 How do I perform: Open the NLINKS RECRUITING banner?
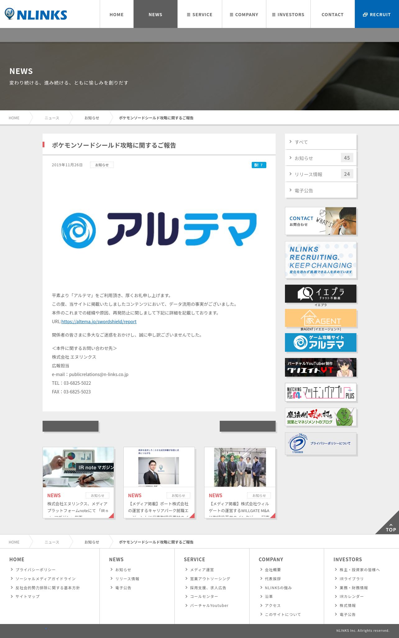321,259
